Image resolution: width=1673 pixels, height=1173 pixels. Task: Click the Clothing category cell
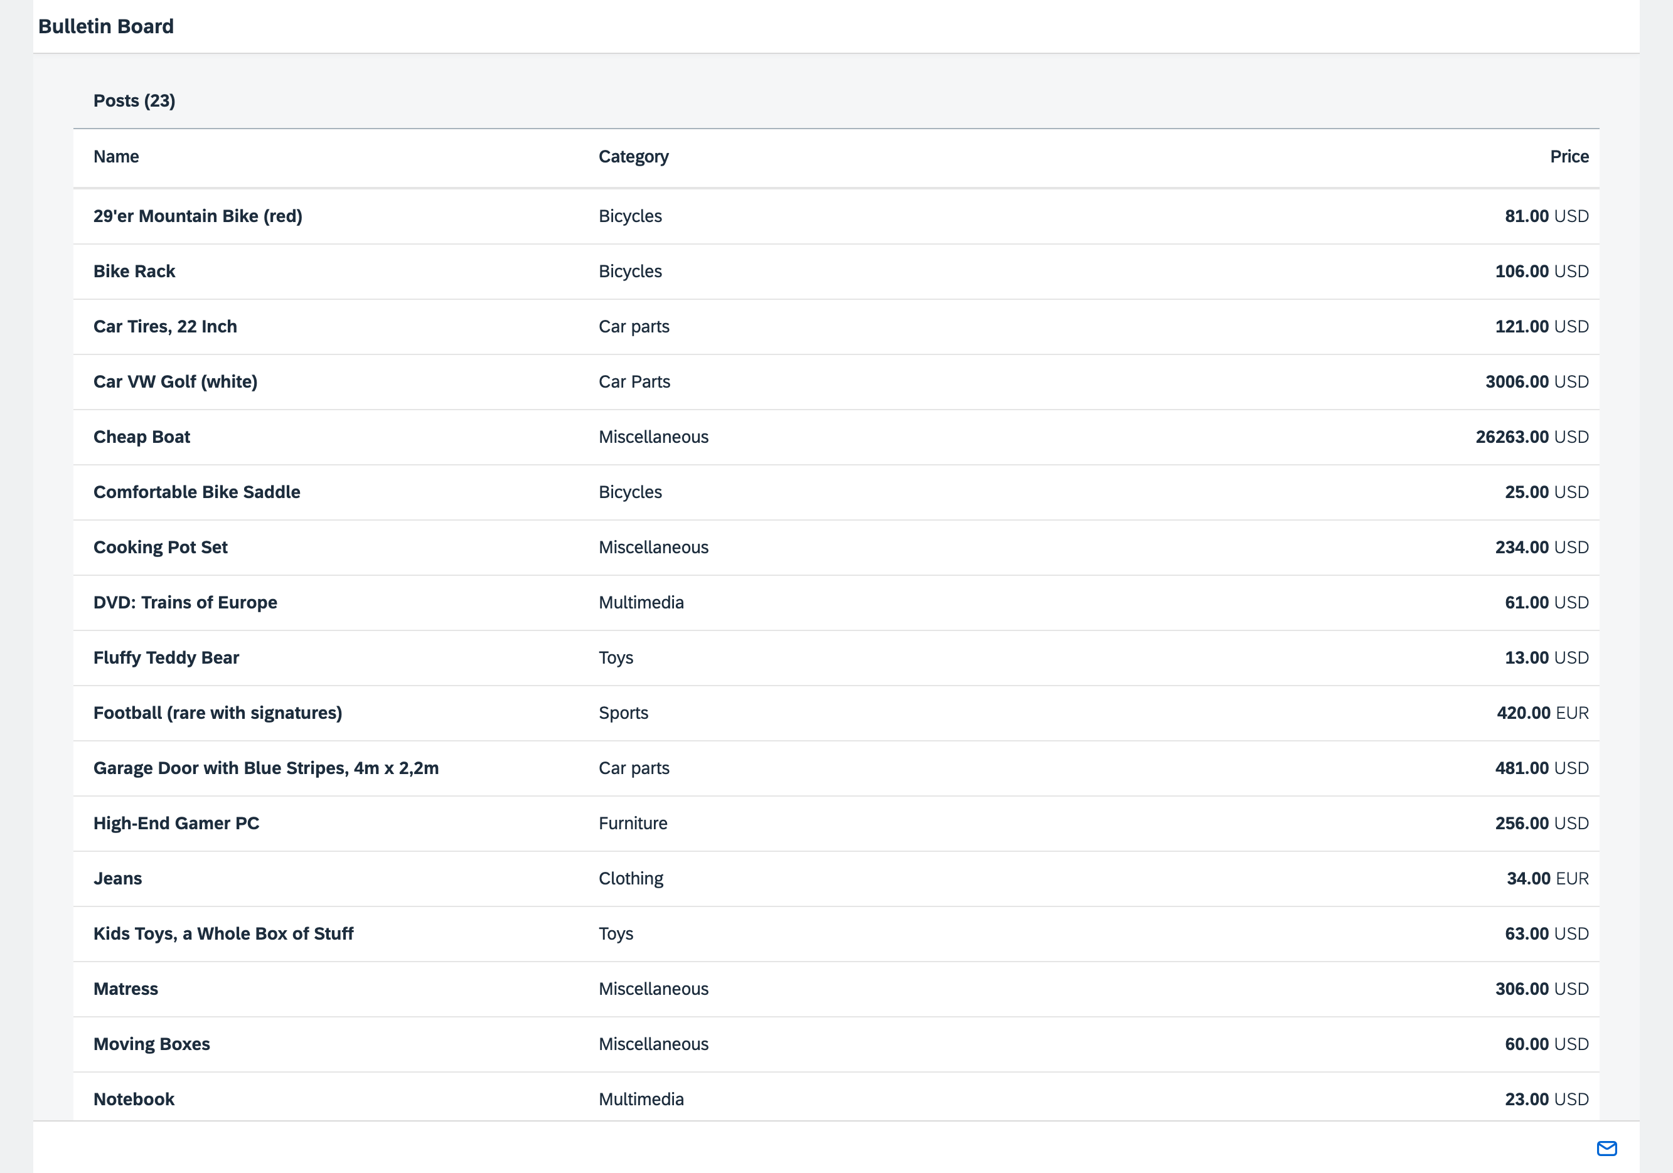[x=631, y=879]
